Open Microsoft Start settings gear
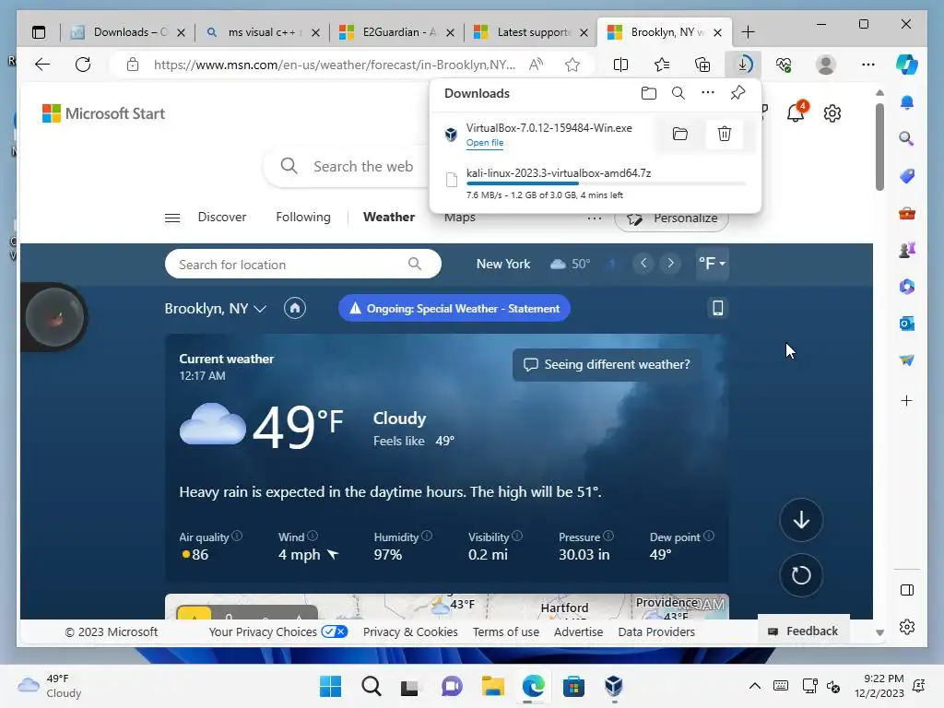This screenshot has width=944, height=708. pos(832,113)
